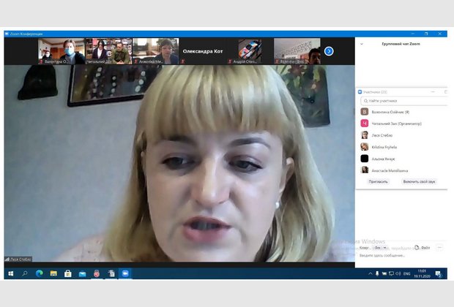Click the Zoom window title bar icon
Viewport: 454px width, 307px height.
pyautogui.click(x=7, y=34)
